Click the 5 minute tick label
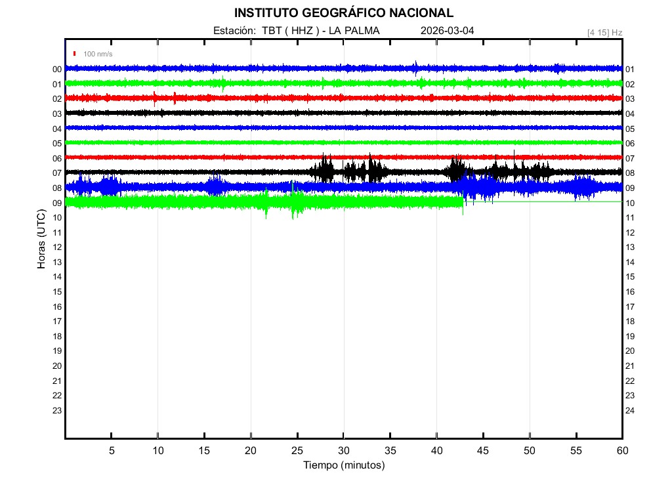 [x=112, y=450]
